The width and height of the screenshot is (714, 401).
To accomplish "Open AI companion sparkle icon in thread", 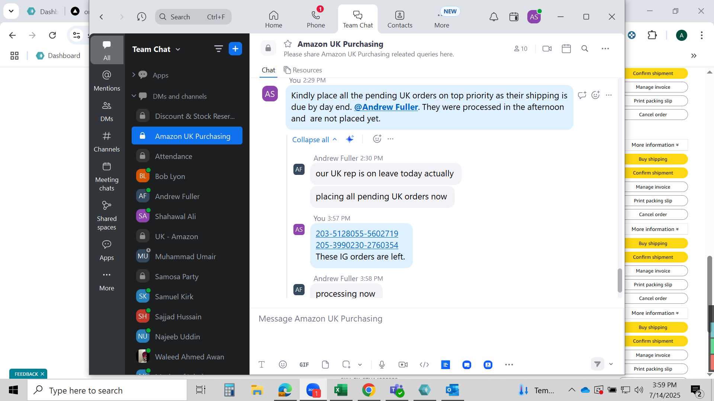I will (x=350, y=139).
